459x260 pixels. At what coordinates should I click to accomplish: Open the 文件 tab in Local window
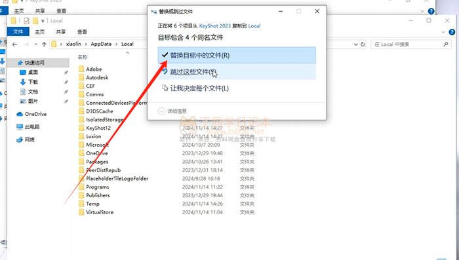[x=18, y=31]
